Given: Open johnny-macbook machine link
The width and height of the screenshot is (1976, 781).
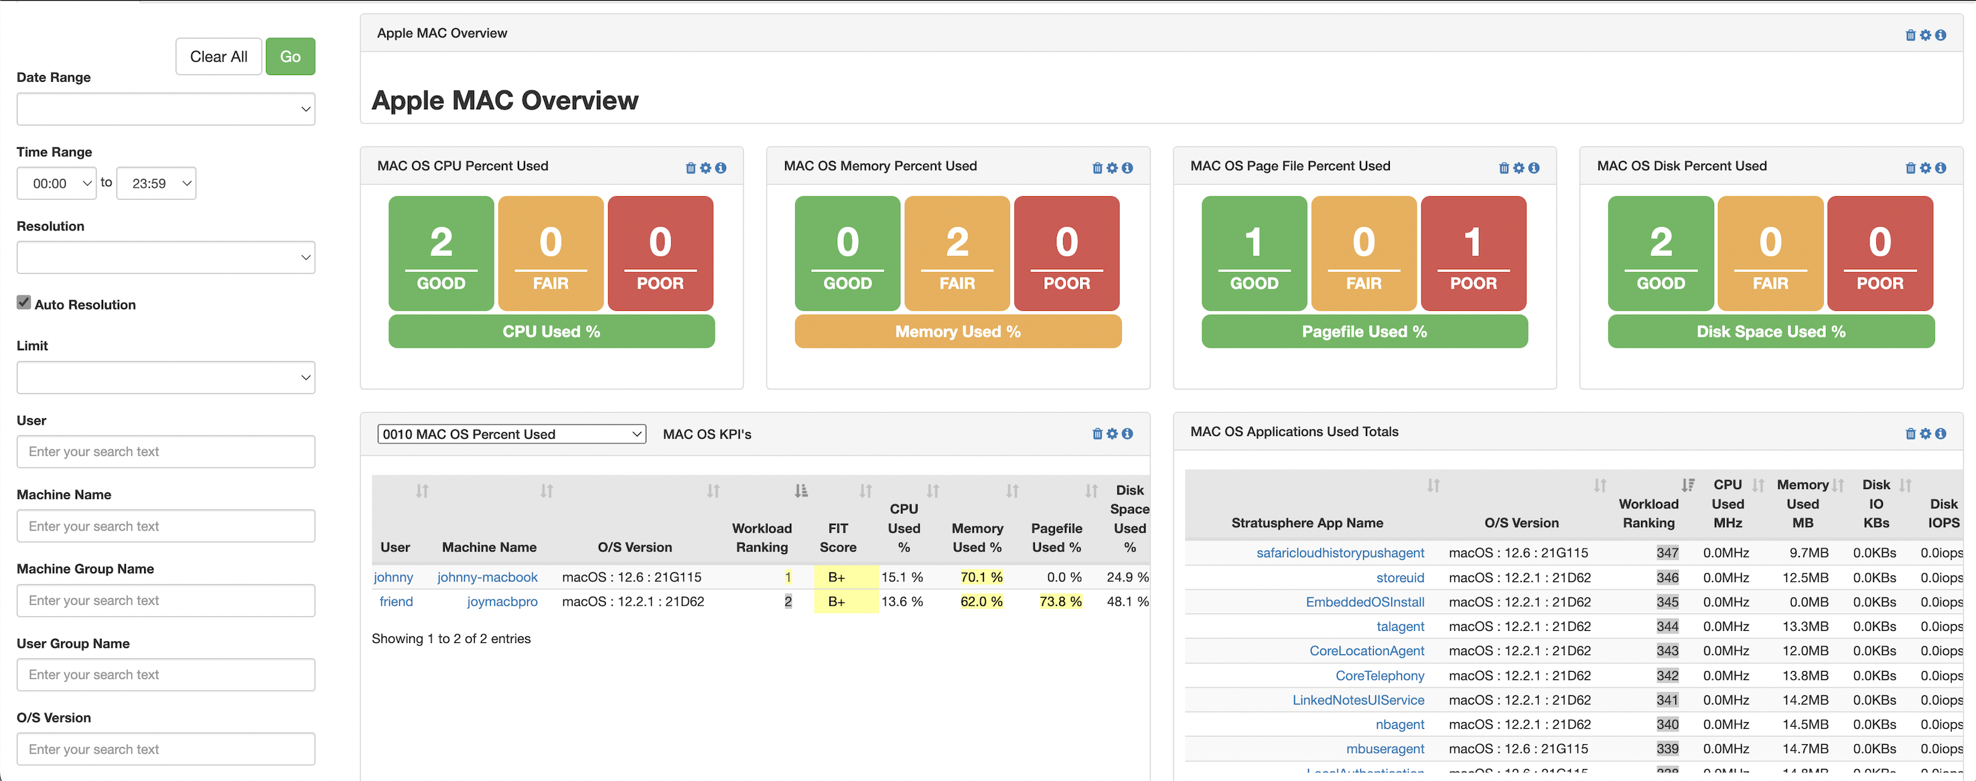Looking at the screenshot, I should click(x=487, y=577).
